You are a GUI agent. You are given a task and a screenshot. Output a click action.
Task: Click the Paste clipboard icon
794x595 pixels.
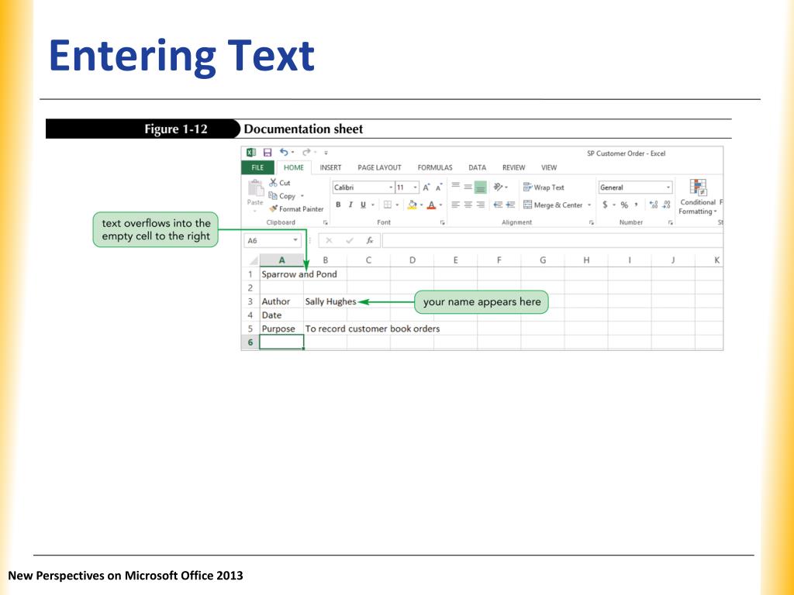[x=255, y=188]
